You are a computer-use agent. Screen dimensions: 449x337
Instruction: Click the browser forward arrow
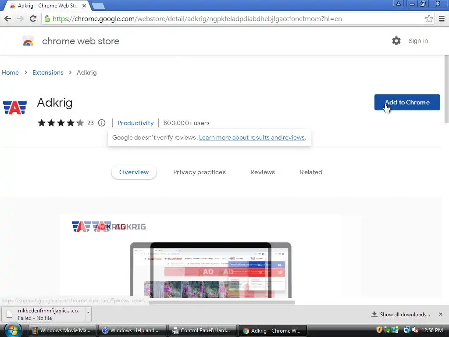[20, 19]
